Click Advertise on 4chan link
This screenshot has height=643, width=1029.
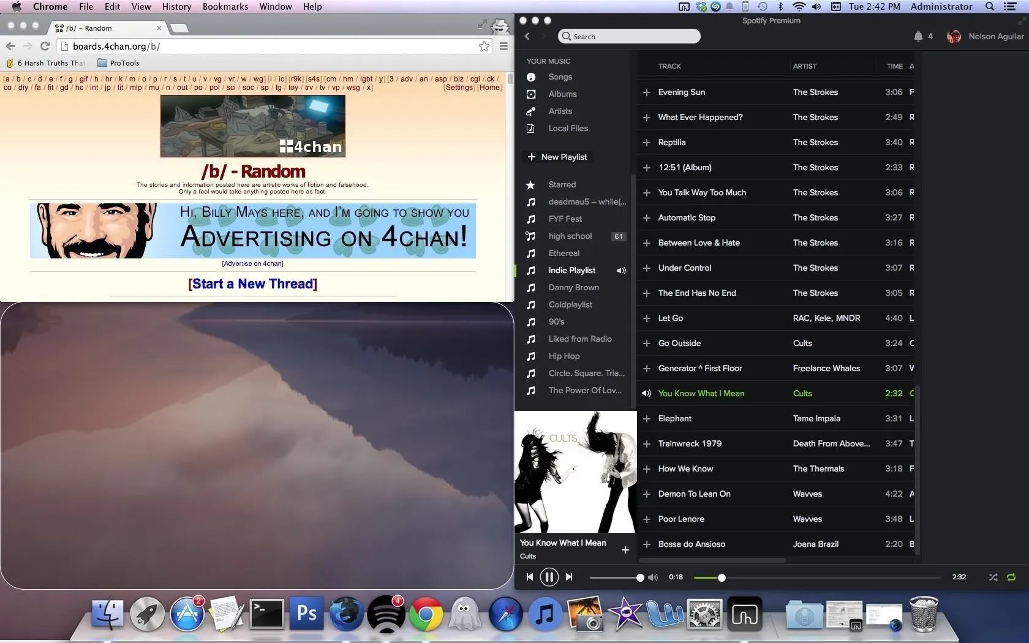(252, 263)
